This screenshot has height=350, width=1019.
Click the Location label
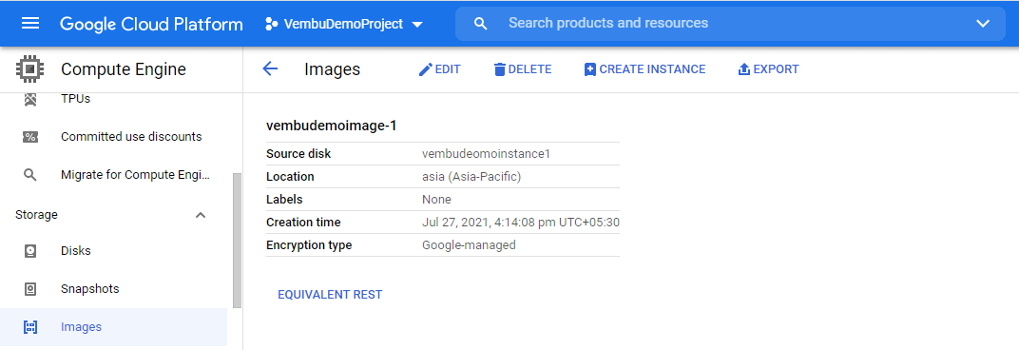coord(290,177)
